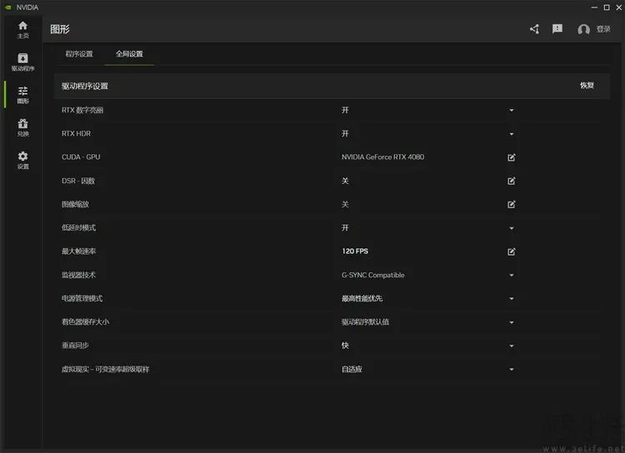Screen dimensions: 625x453
Task: Click the share icon in top bar
Action: (x=534, y=29)
